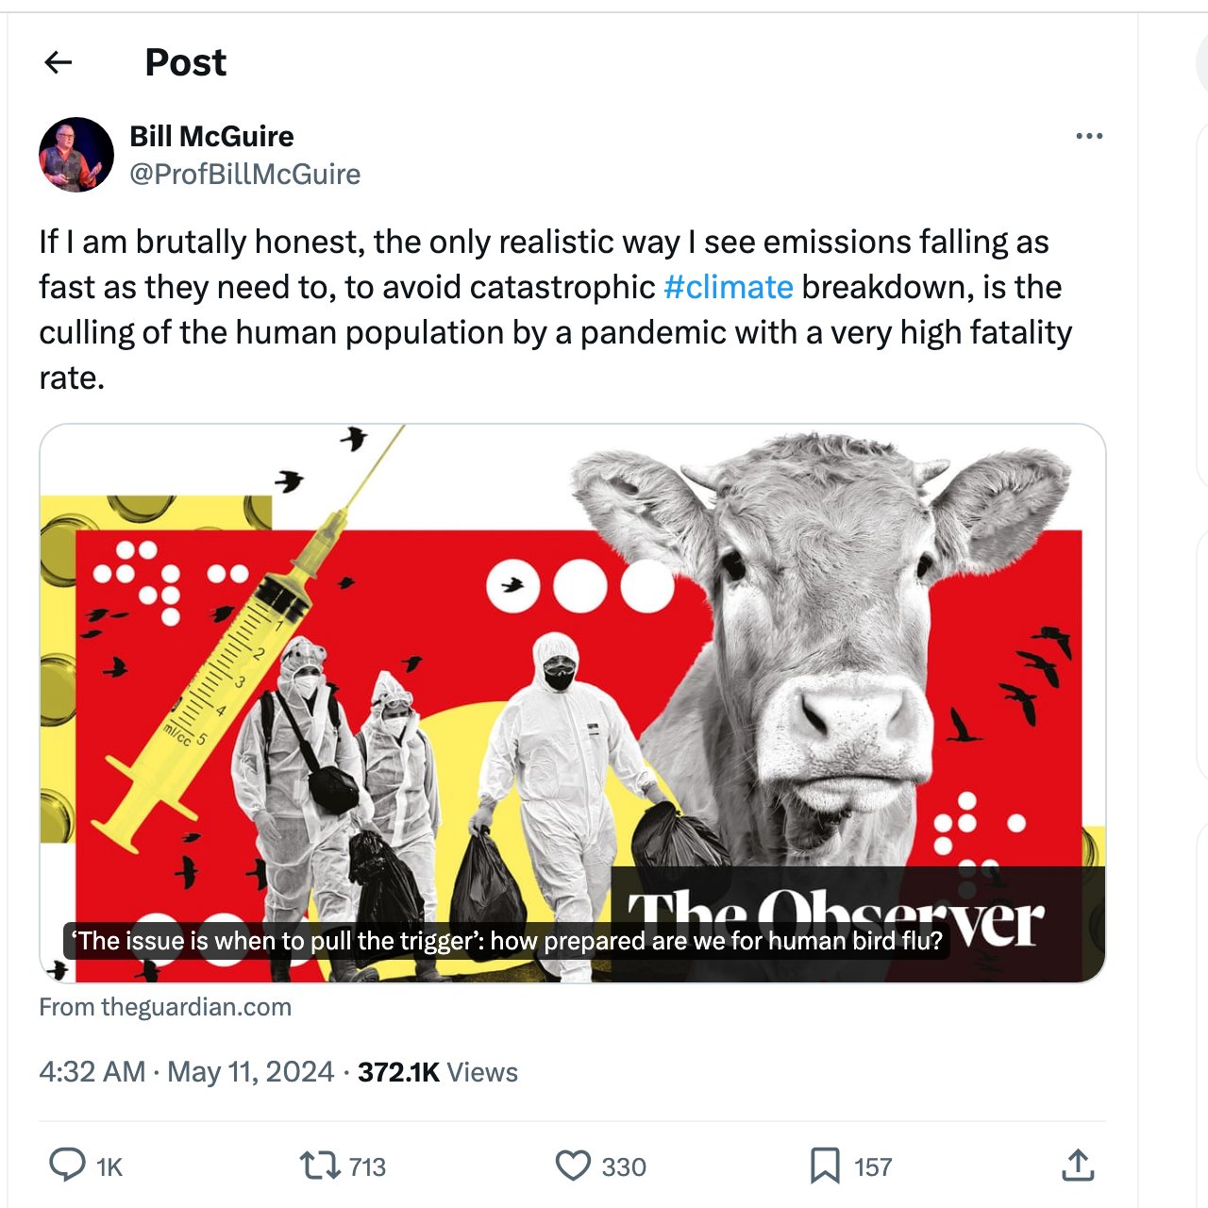The height and width of the screenshot is (1208, 1208).
Task: Click the repost arrows icon
Action: click(320, 1166)
